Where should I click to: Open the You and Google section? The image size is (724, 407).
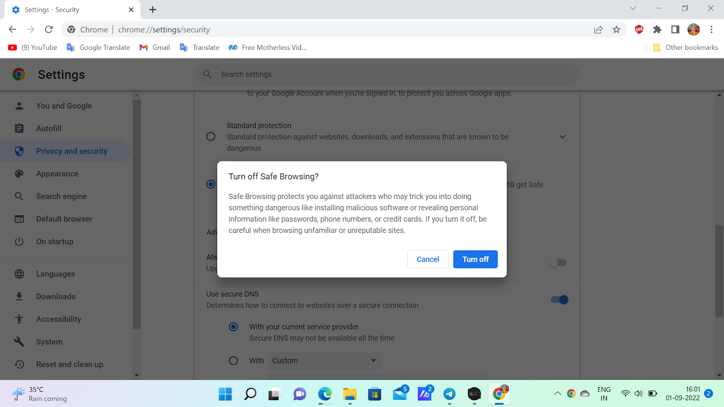coord(66,106)
